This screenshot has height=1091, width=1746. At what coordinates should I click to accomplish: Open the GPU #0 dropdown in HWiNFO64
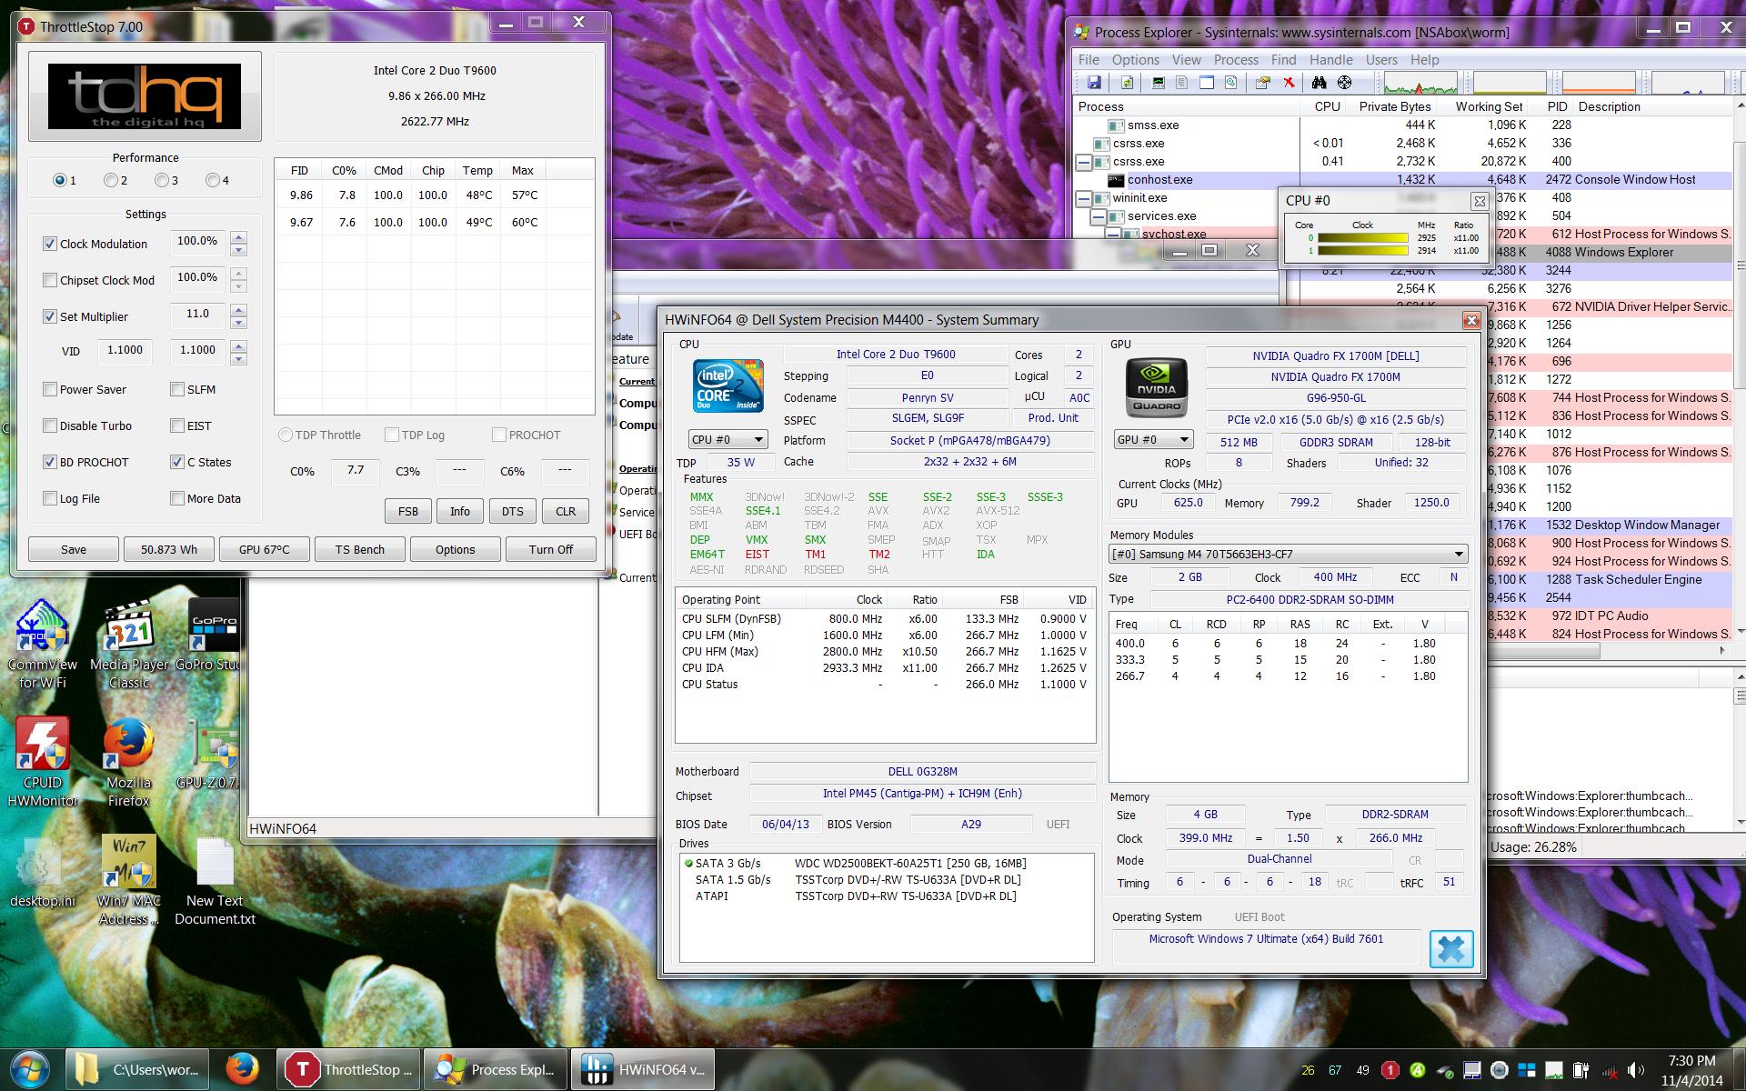tap(1153, 440)
